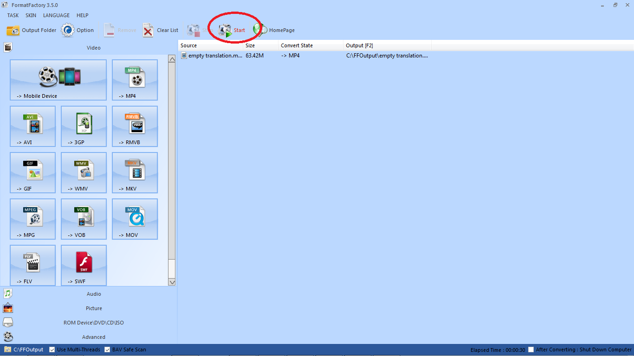634x356 pixels.
Task: Toggle BAV Safe Scan checkbox
Action: click(107, 350)
